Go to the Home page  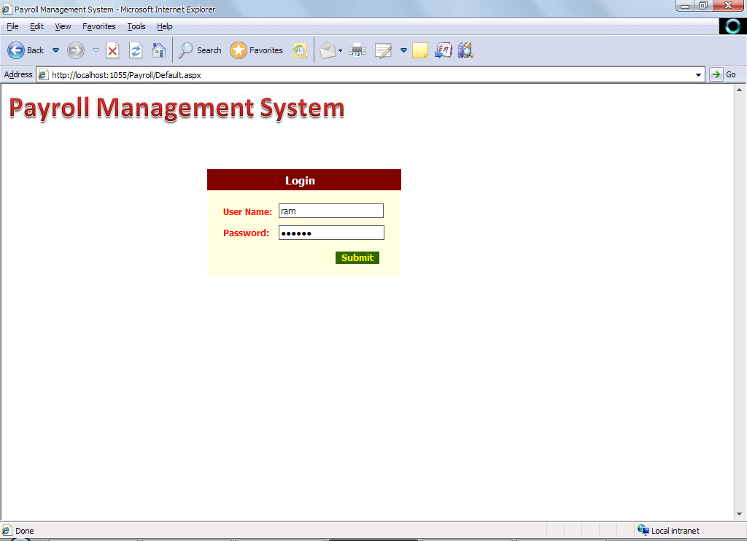(158, 50)
